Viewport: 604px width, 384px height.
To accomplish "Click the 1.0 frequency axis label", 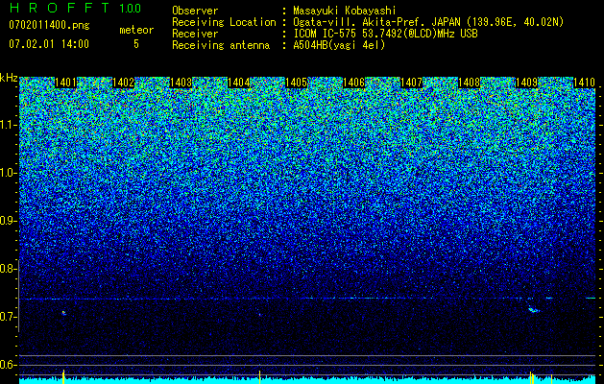I will click(8, 173).
